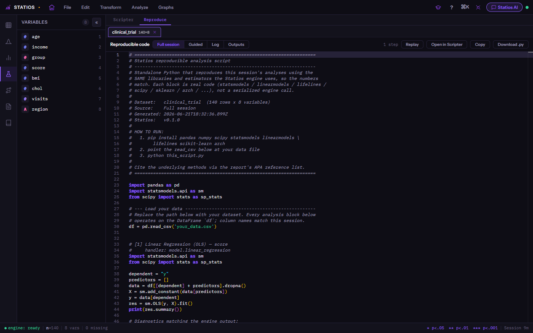Open the Graphs menu
Viewport: 533px width, 333px height.
(x=166, y=7)
